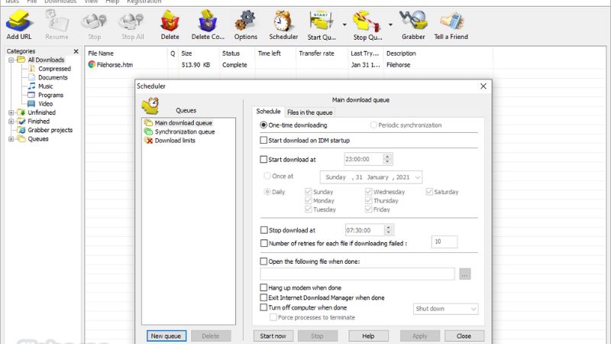Select the Programs category
Viewport: 611px width, 344px height.
[x=50, y=95]
